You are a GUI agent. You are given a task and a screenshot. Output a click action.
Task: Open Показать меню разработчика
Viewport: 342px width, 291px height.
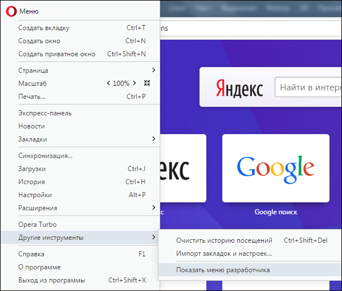[223, 270]
